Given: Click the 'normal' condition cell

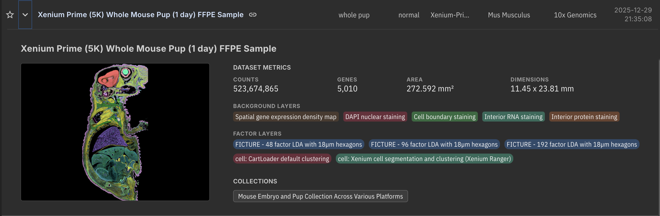Looking at the screenshot, I should (409, 15).
